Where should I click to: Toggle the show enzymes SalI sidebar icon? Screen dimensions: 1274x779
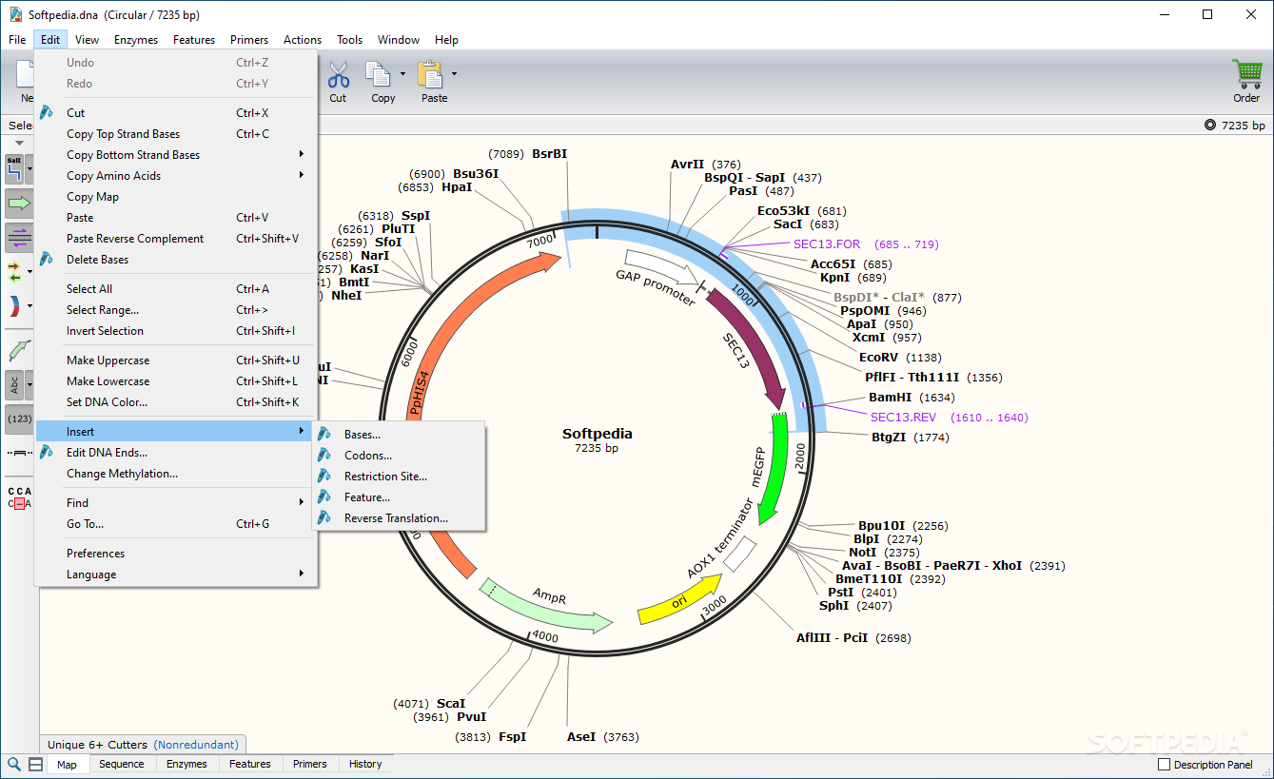click(x=14, y=169)
